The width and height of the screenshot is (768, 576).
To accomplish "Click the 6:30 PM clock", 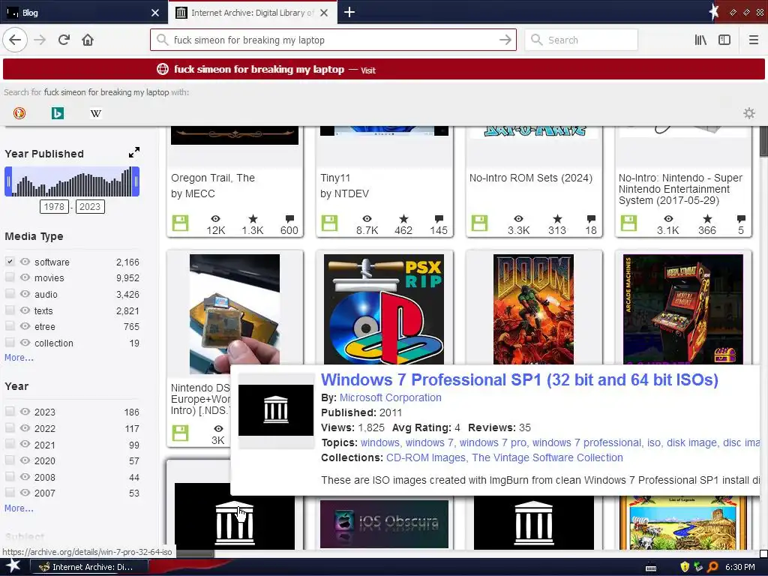I will tap(739, 567).
